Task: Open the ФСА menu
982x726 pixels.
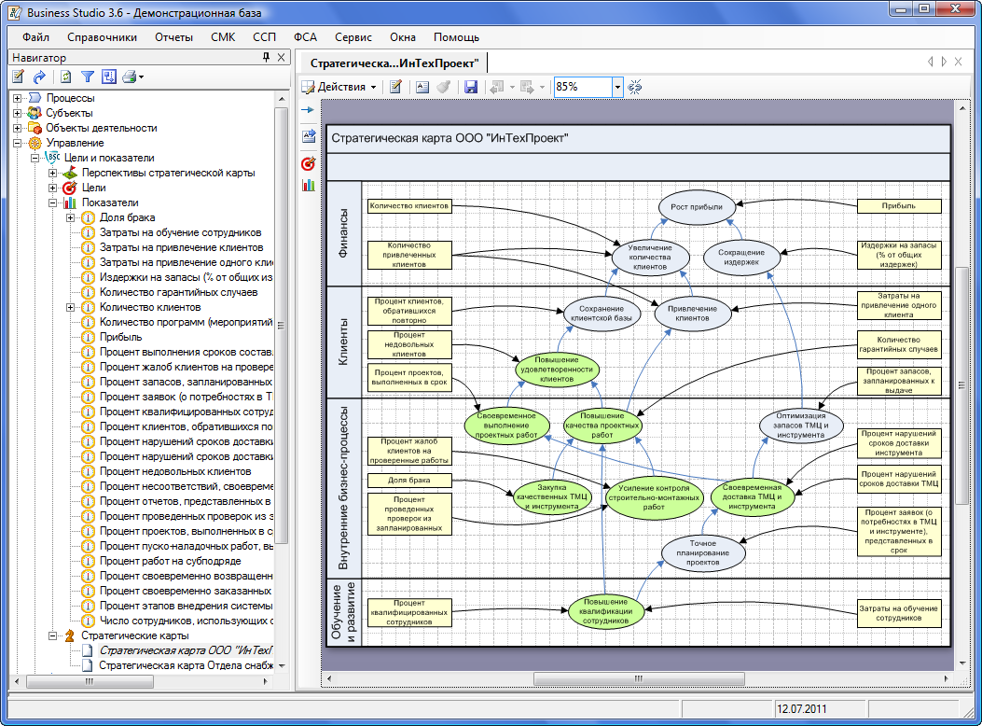Action: pyautogui.click(x=306, y=37)
